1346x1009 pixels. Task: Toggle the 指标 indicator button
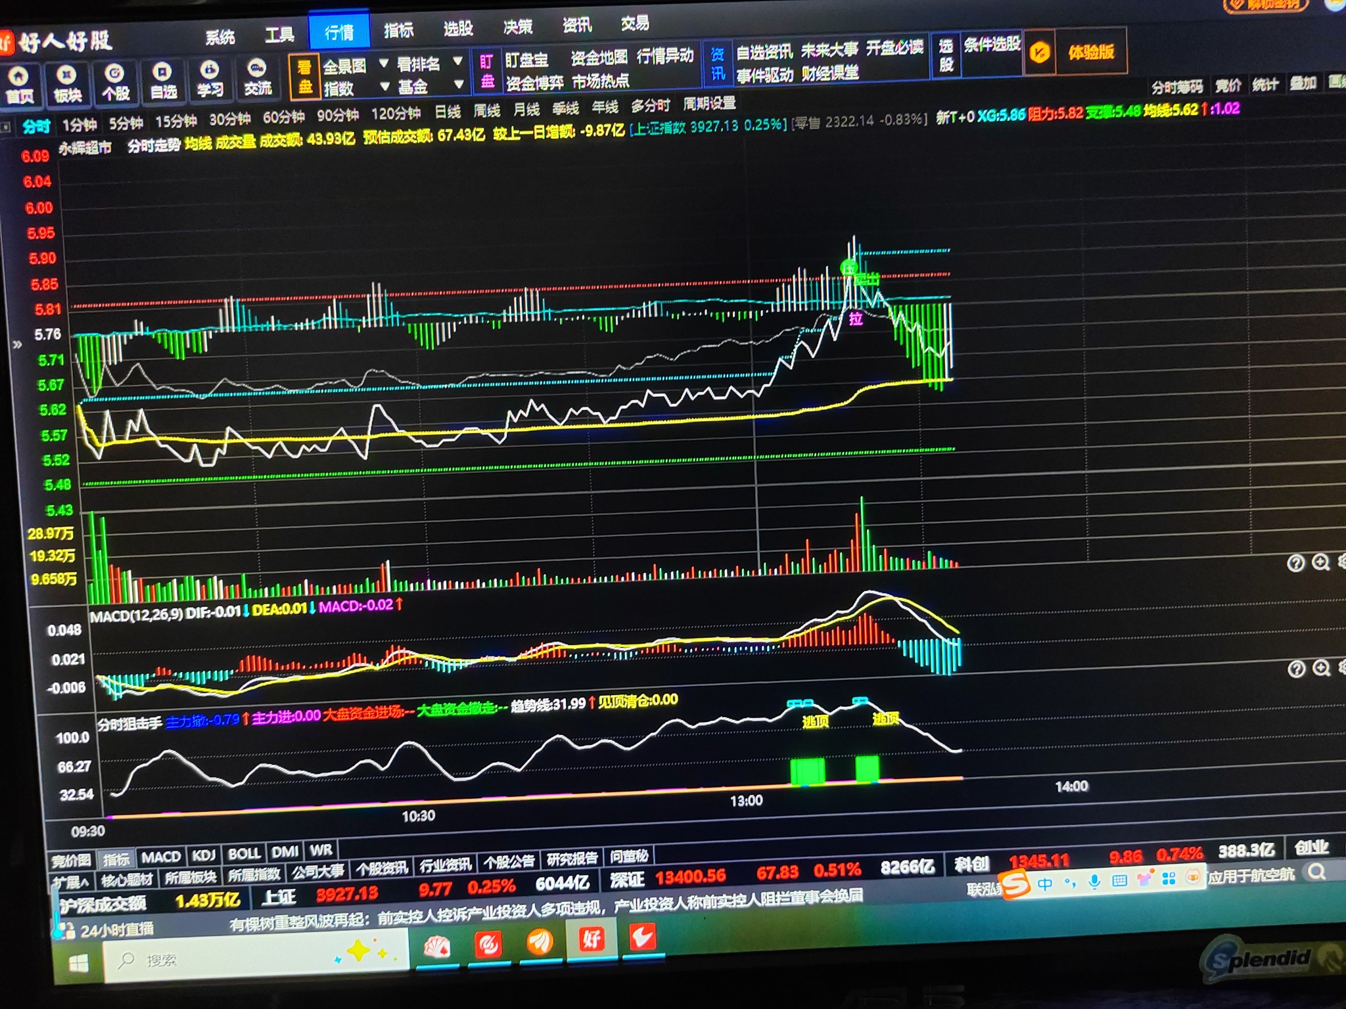pos(117,859)
